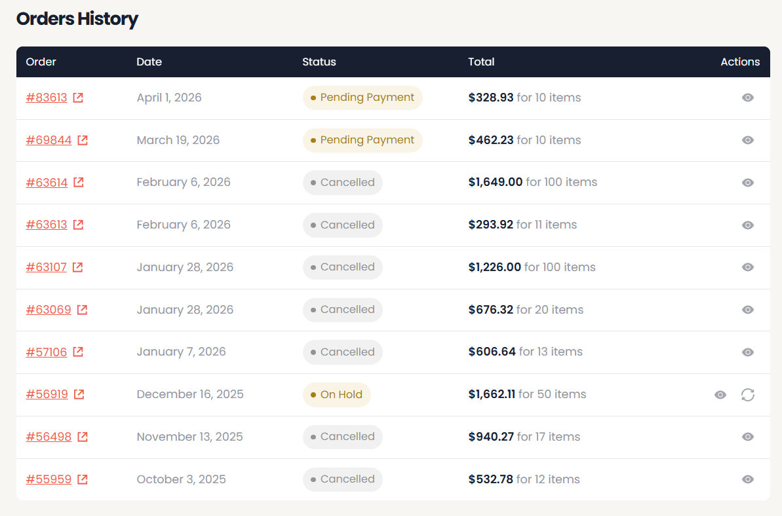This screenshot has height=516, width=782.
Task: Click total $676.32 for 20 items
Action: coord(526,310)
